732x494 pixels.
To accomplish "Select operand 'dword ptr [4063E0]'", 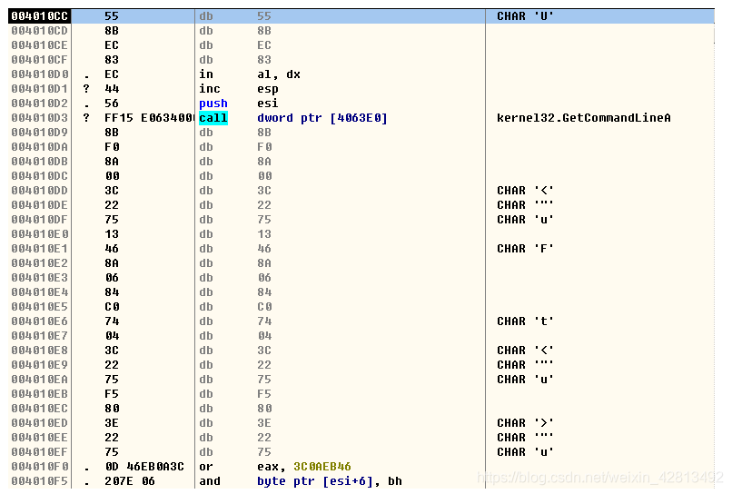I will 322,118.
